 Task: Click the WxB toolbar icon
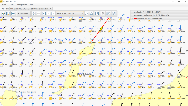13,13
